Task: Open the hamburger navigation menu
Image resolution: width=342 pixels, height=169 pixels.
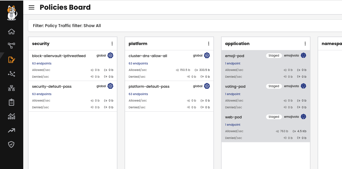Action: 31,7
